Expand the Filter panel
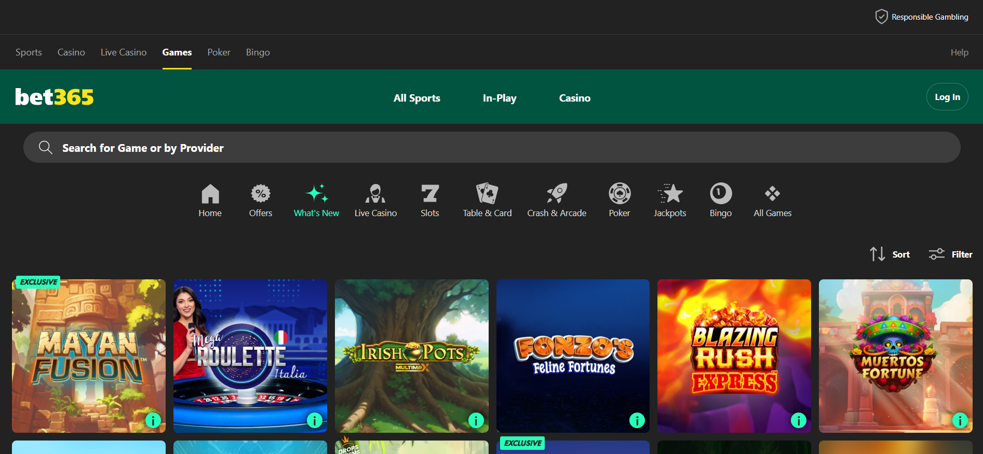The width and height of the screenshot is (983, 454). (x=950, y=254)
